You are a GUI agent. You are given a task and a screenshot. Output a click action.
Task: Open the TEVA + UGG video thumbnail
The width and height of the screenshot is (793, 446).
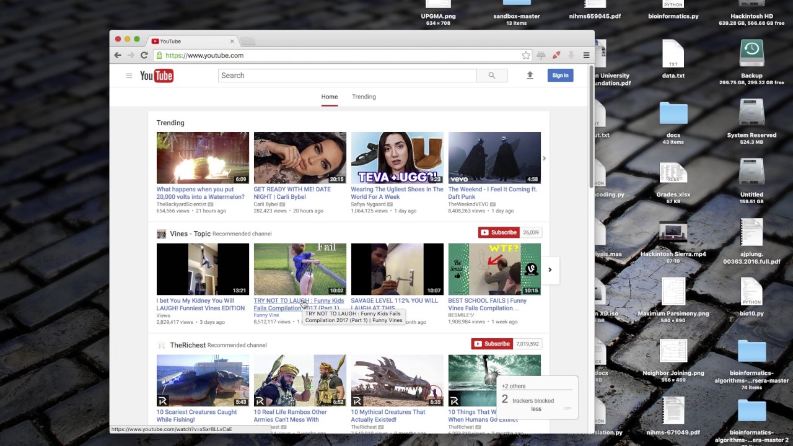[397, 157]
